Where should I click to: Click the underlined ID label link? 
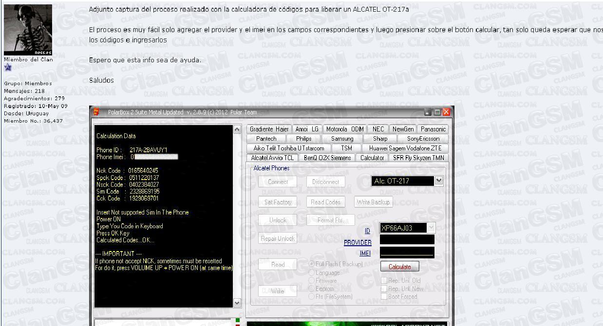point(368,231)
